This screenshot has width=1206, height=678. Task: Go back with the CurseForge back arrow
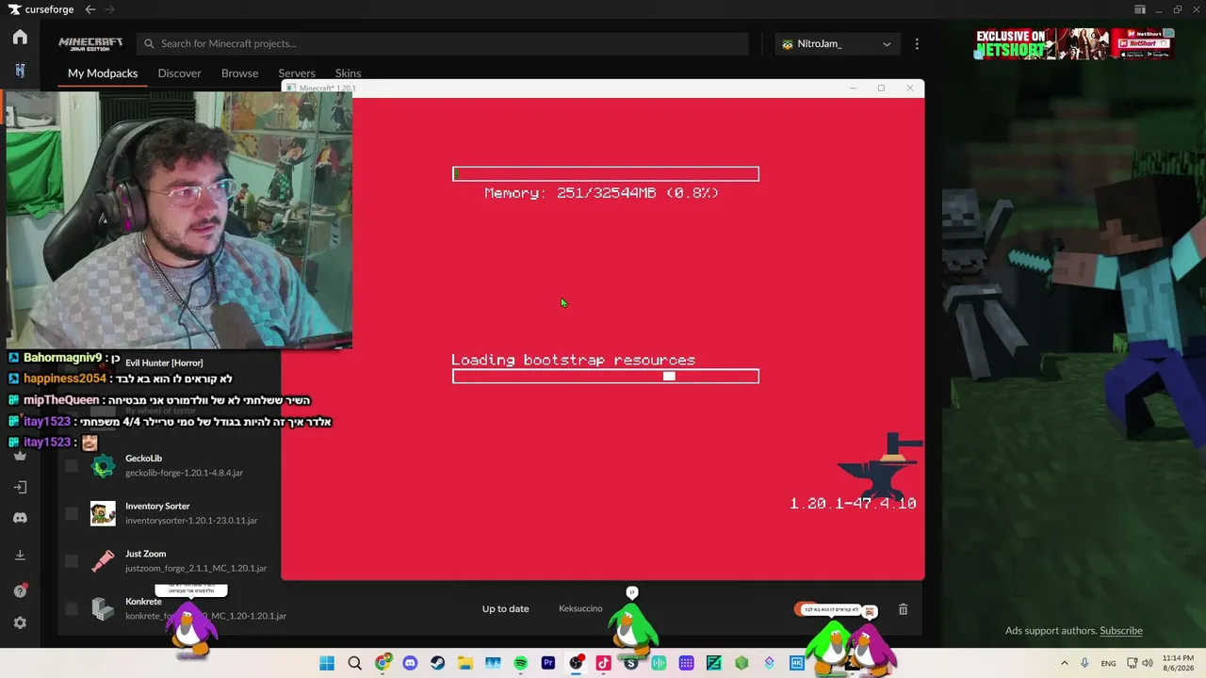(x=90, y=9)
